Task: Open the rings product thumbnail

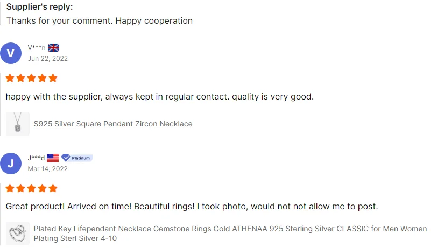Action: point(18,233)
